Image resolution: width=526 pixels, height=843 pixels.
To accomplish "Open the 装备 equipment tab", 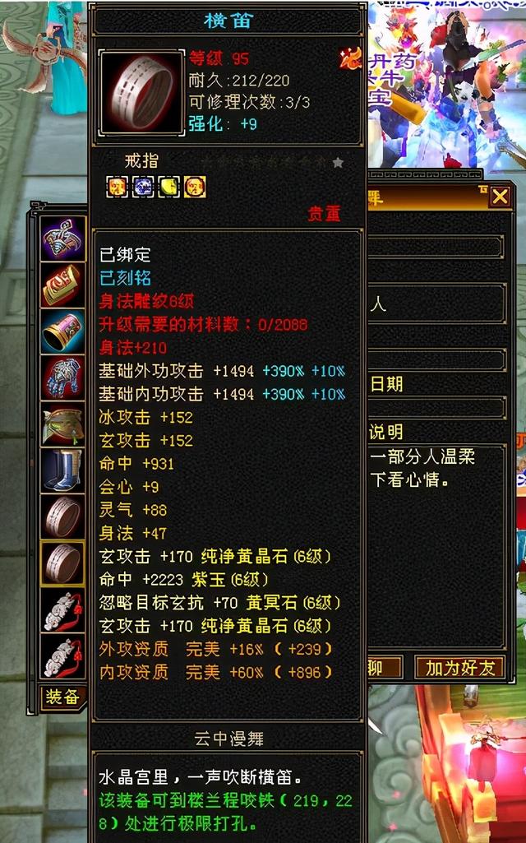I will pyautogui.click(x=62, y=697).
